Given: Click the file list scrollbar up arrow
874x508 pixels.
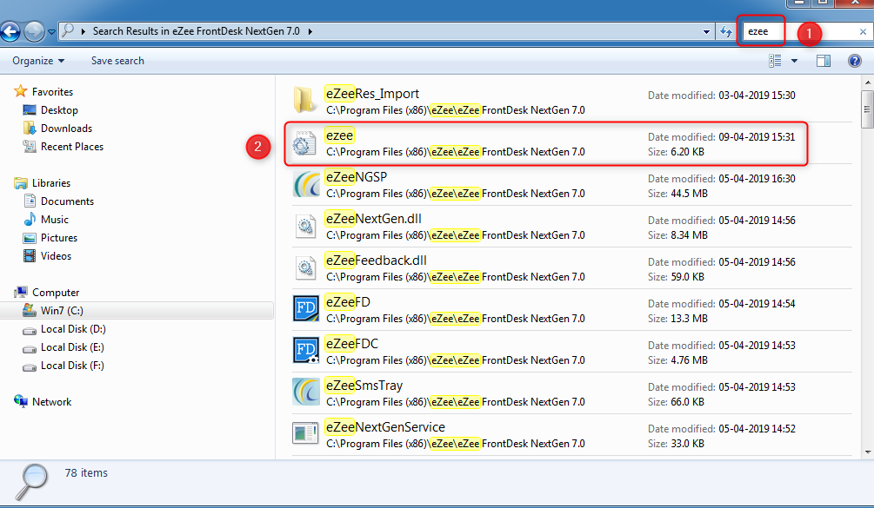Looking at the screenshot, I should (867, 82).
